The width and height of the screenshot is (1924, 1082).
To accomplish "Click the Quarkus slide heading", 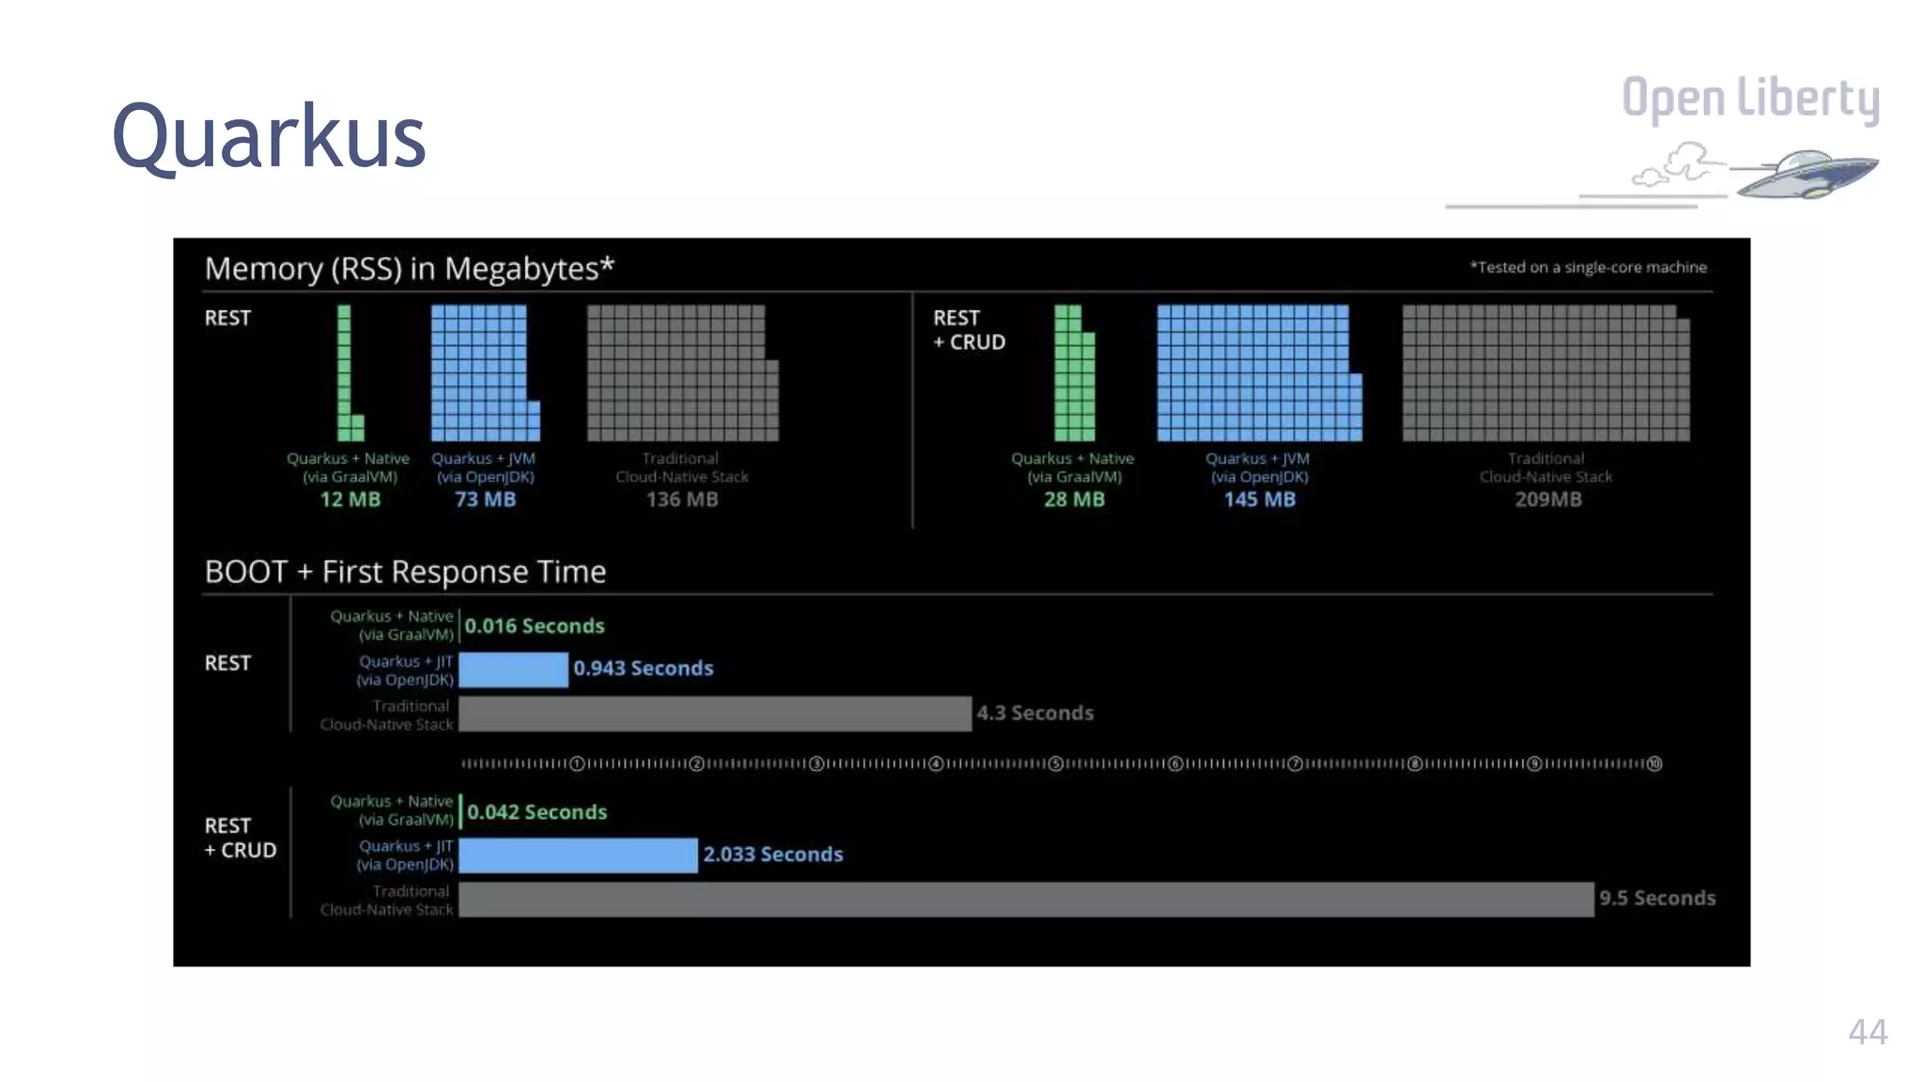I will (269, 137).
